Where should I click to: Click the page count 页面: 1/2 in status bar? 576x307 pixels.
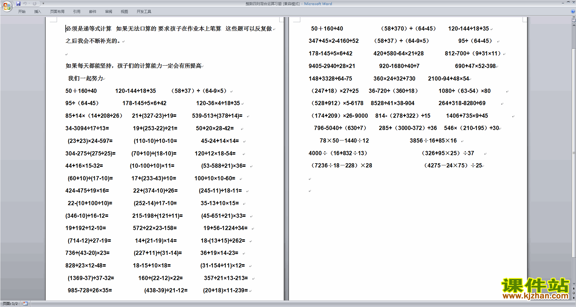[10, 304]
